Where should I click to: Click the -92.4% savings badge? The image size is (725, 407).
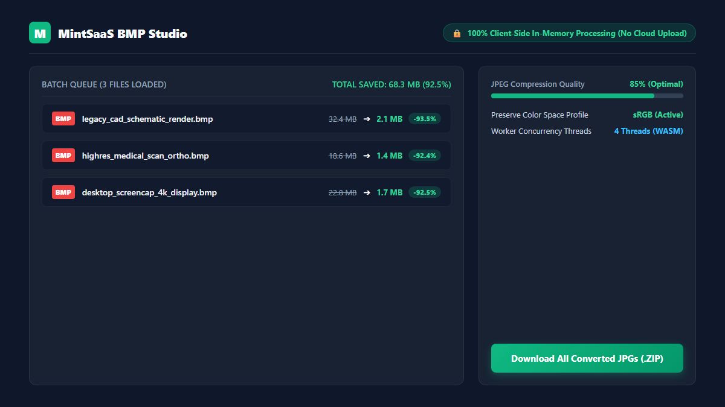click(425, 156)
